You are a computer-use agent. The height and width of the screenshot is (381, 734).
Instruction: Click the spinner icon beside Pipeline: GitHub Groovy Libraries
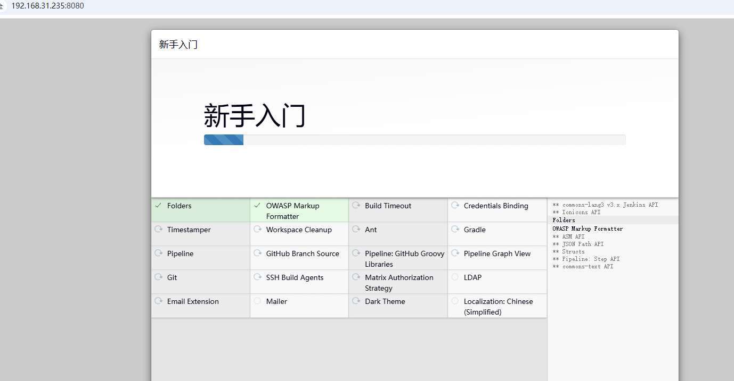[356, 253]
